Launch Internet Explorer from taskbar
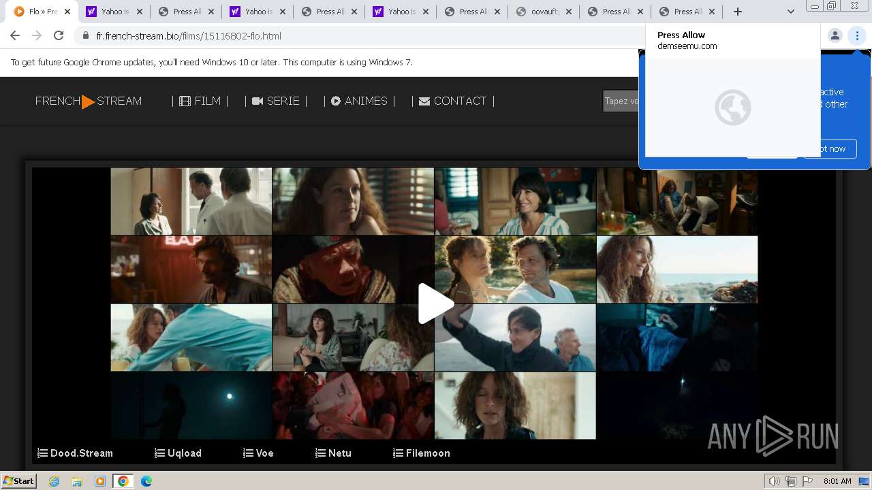Image resolution: width=872 pixels, height=490 pixels. 54,481
